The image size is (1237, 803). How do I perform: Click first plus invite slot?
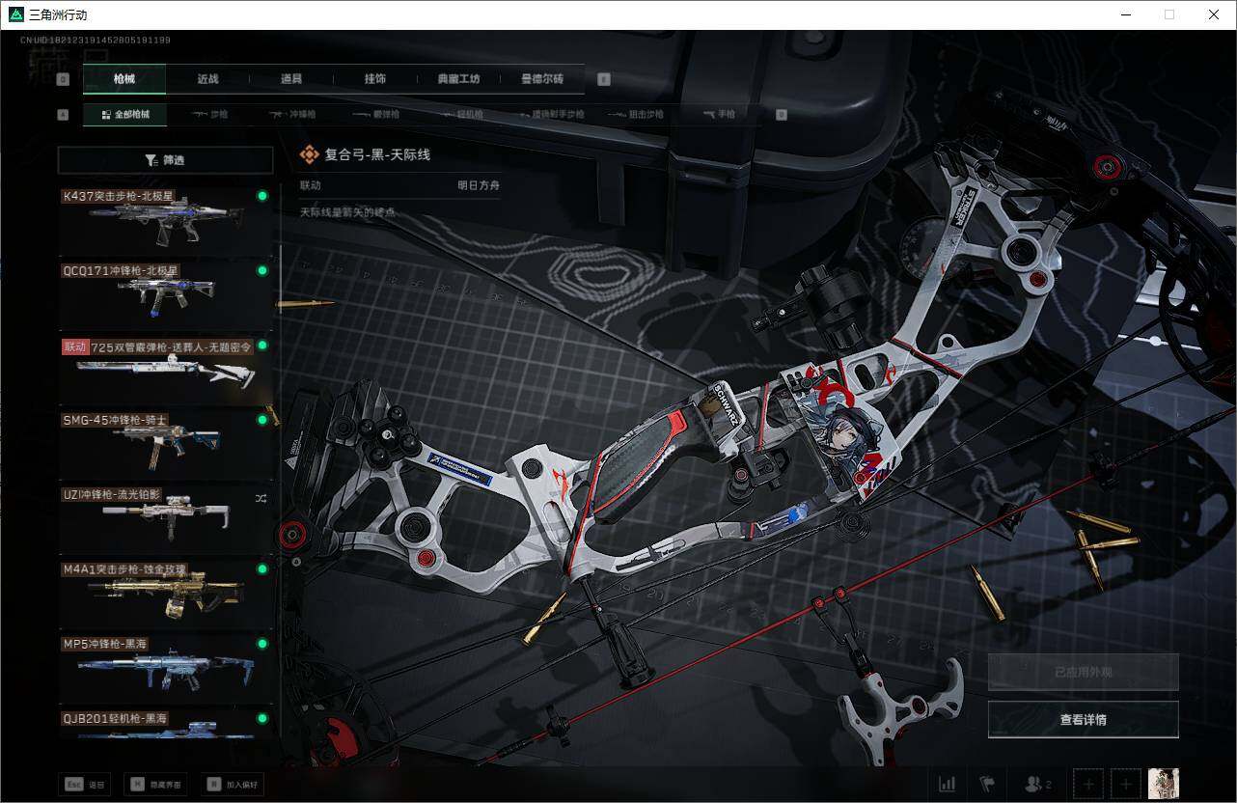(x=1088, y=784)
